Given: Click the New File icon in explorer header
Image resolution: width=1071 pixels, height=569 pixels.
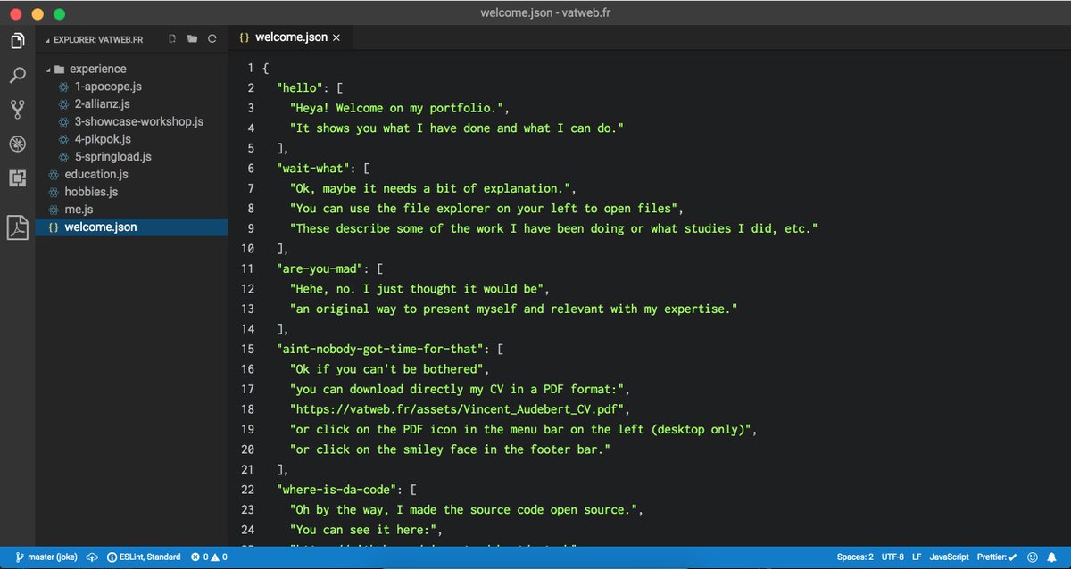Looking at the screenshot, I should click(x=171, y=38).
